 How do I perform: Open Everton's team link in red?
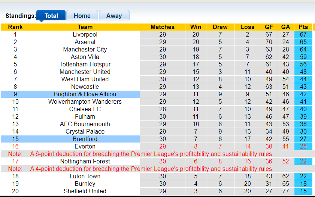coord(85,146)
